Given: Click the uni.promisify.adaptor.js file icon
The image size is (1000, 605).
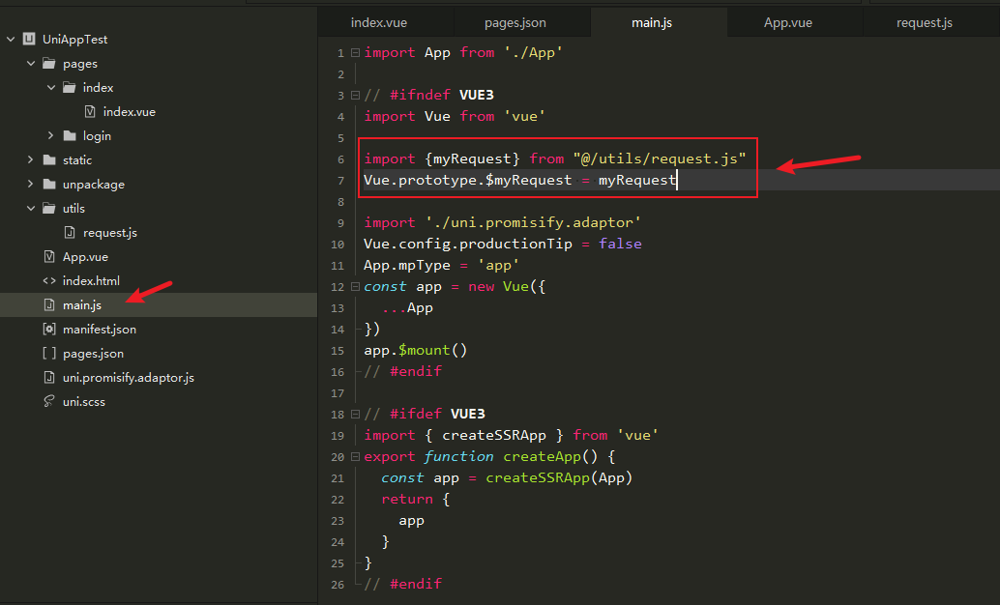Looking at the screenshot, I should pyautogui.click(x=49, y=378).
